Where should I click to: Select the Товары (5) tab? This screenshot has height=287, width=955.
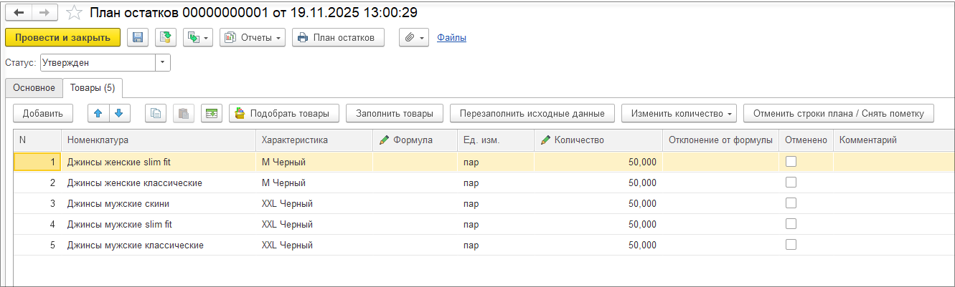click(x=93, y=88)
